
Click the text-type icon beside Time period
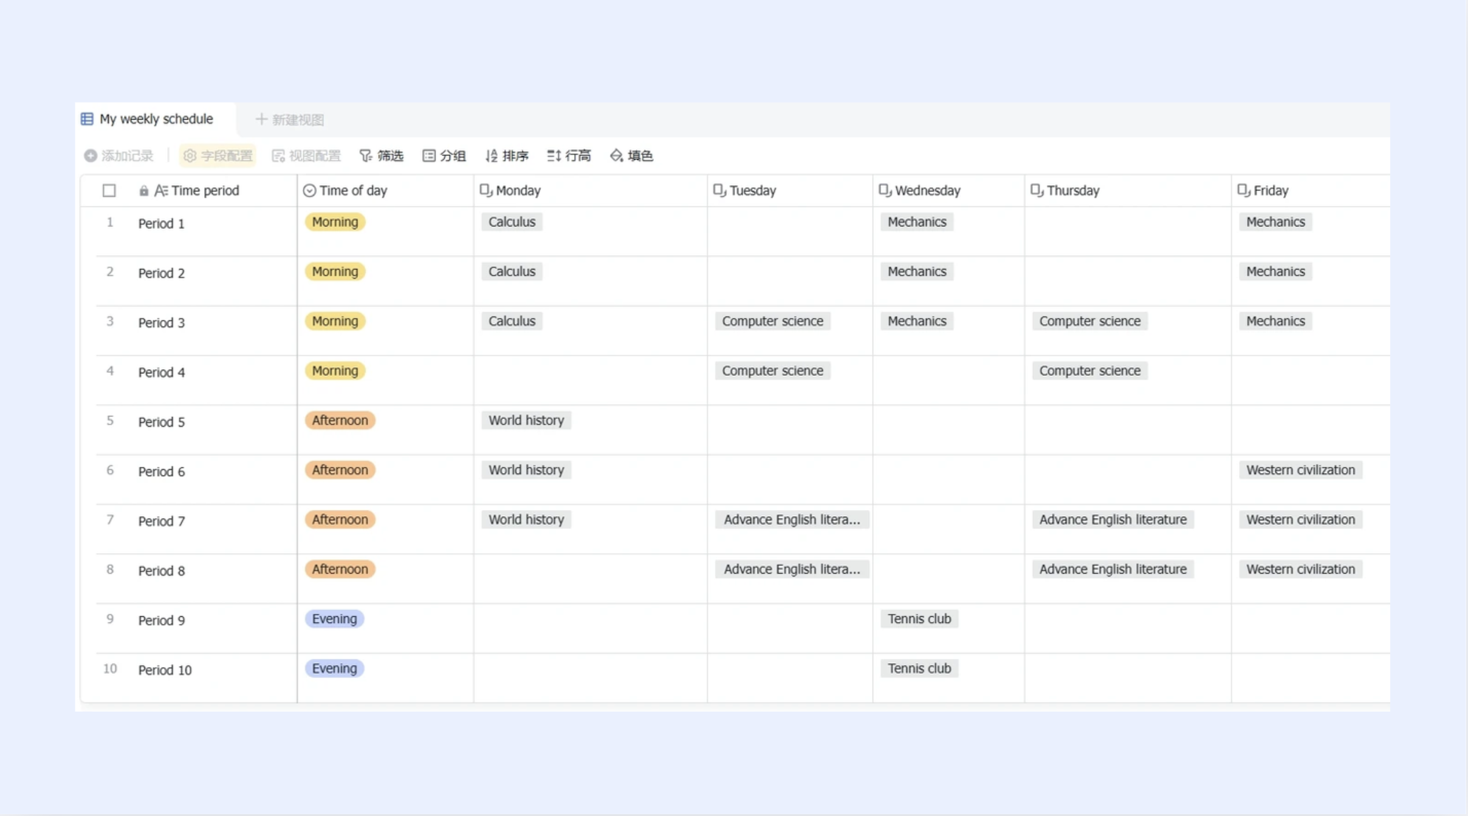(160, 191)
